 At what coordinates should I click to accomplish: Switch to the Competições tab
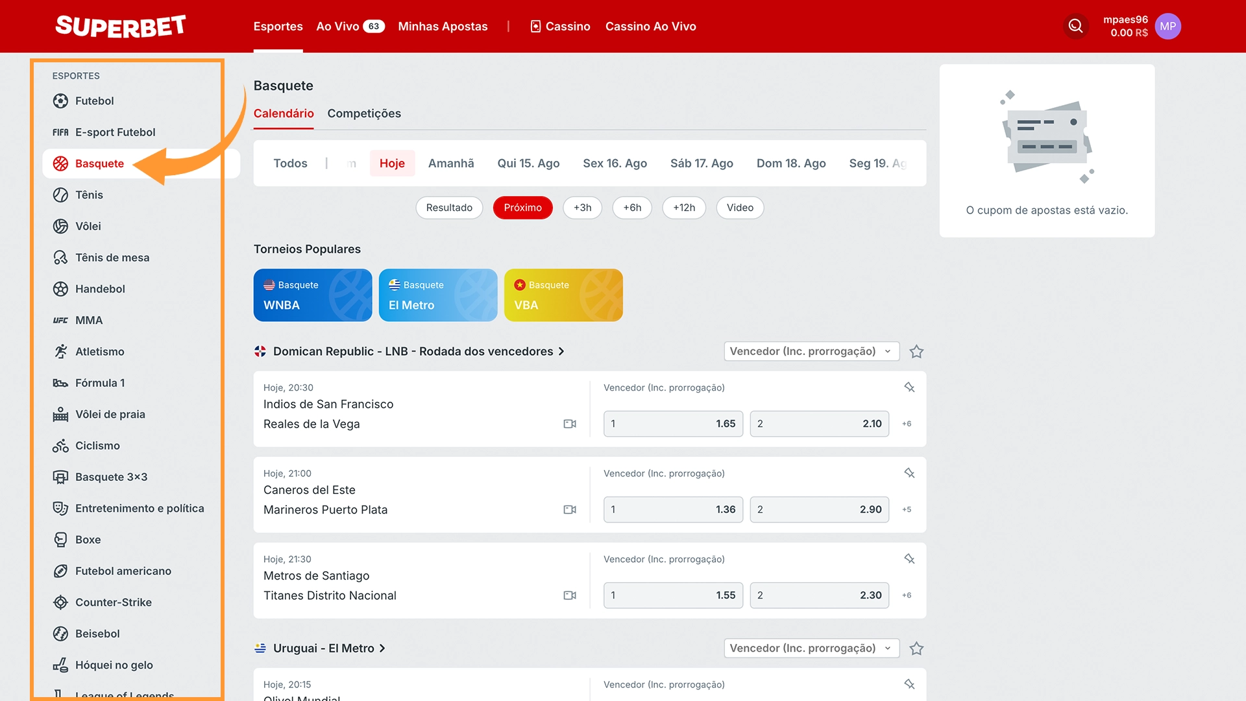pyautogui.click(x=364, y=114)
